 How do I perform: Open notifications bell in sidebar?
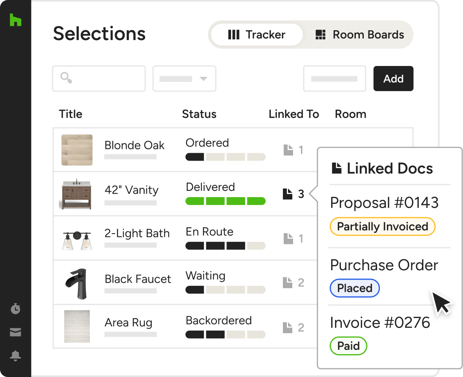click(x=15, y=356)
